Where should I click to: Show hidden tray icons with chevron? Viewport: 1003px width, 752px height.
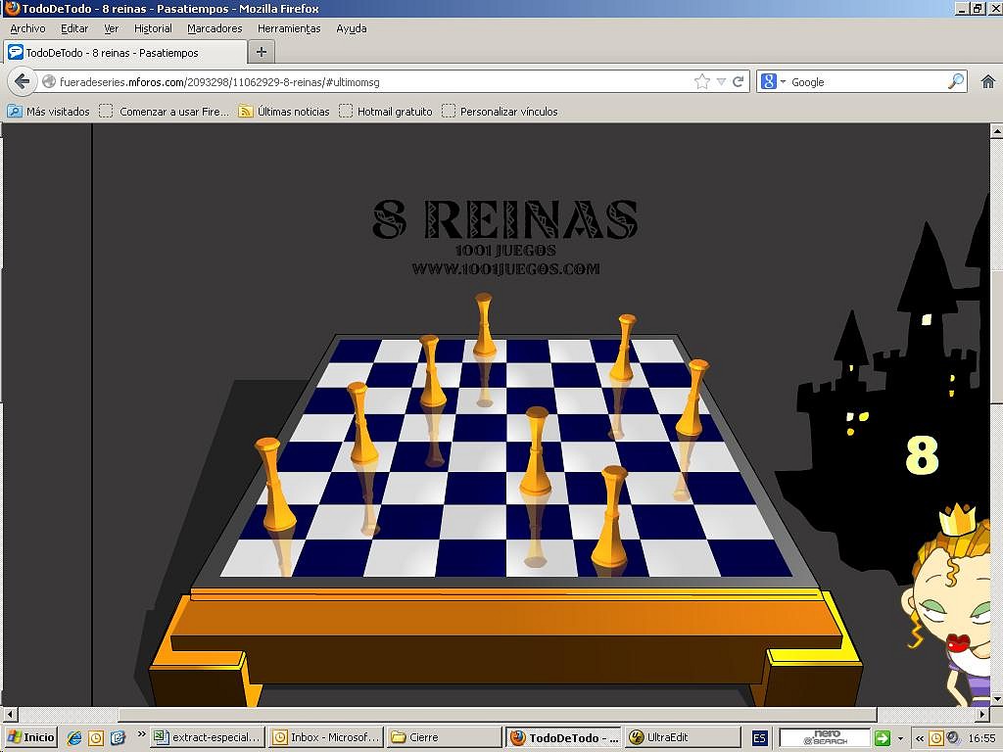tap(919, 738)
